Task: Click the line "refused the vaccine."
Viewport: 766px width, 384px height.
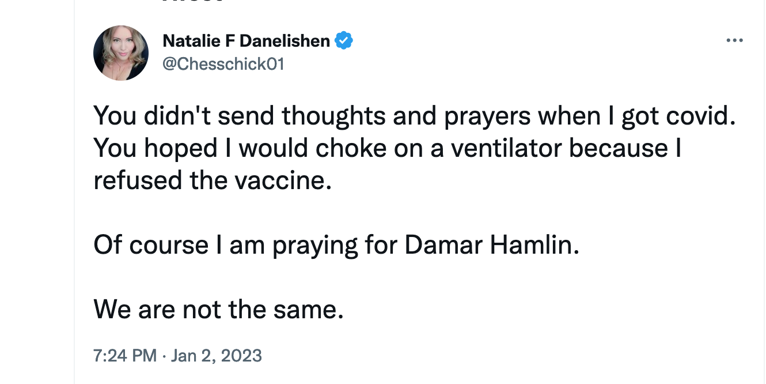Action: click(x=213, y=181)
